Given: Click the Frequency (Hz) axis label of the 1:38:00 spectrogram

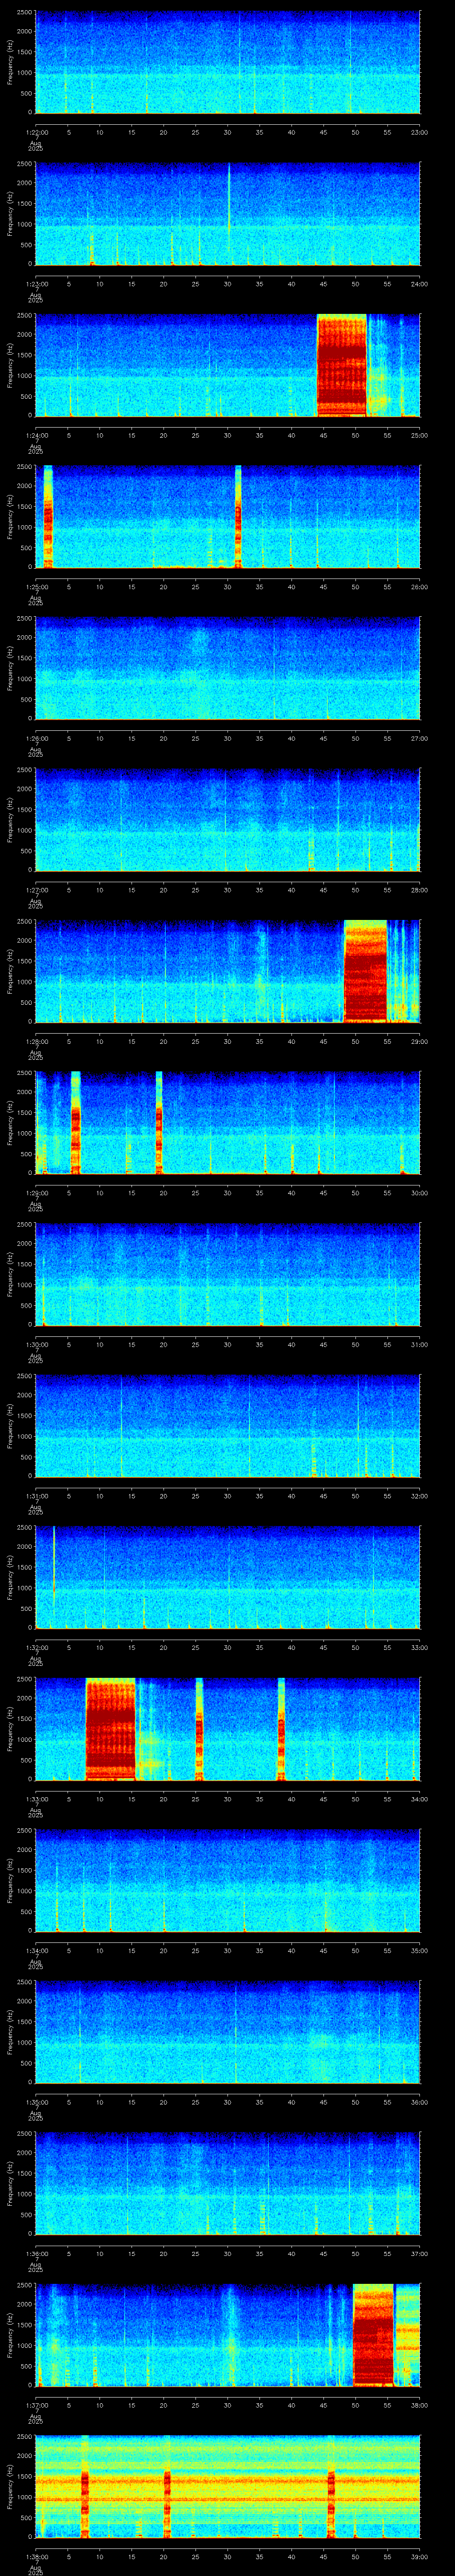Looking at the screenshot, I should (x=11, y=2486).
